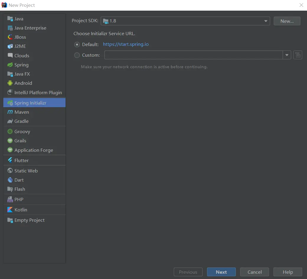The width and height of the screenshot is (307, 279).
Task: Click the Application Forge label
Action: (x=34, y=150)
